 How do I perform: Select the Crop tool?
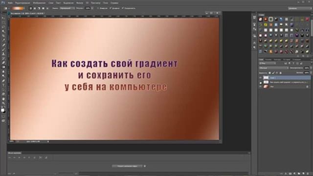pyautogui.click(x=3, y=36)
